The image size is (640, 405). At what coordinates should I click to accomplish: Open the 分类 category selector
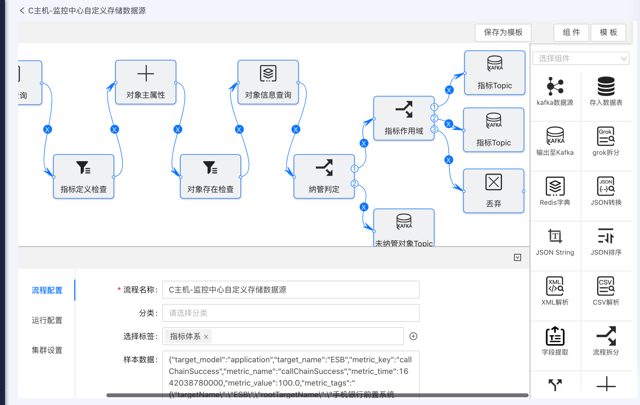[x=291, y=313]
